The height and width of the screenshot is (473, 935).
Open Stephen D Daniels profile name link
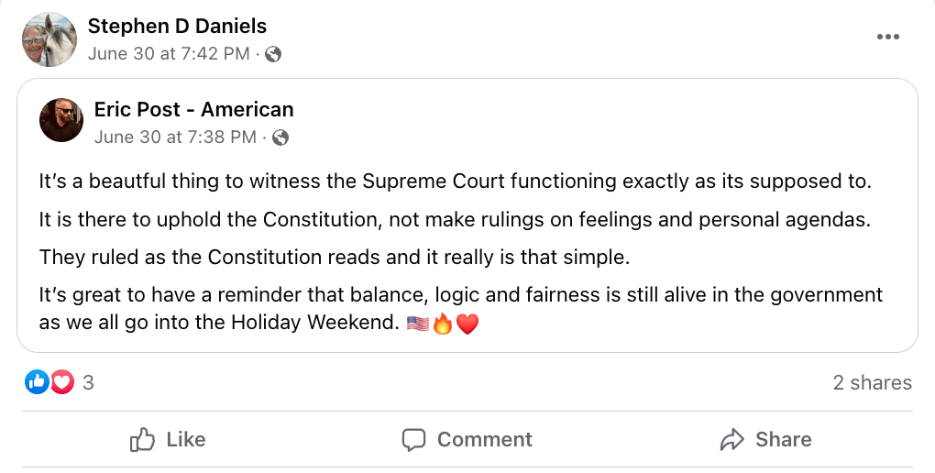(x=177, y=27)
